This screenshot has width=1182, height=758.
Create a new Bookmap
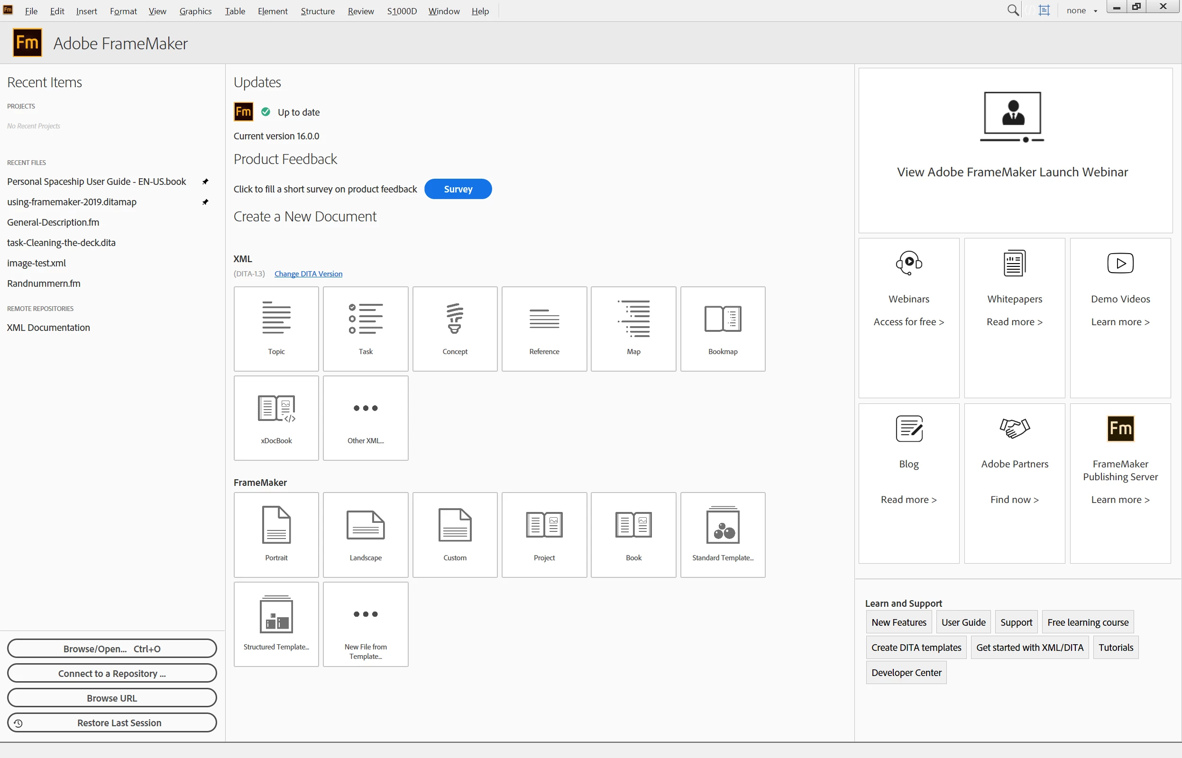(722, 329)
